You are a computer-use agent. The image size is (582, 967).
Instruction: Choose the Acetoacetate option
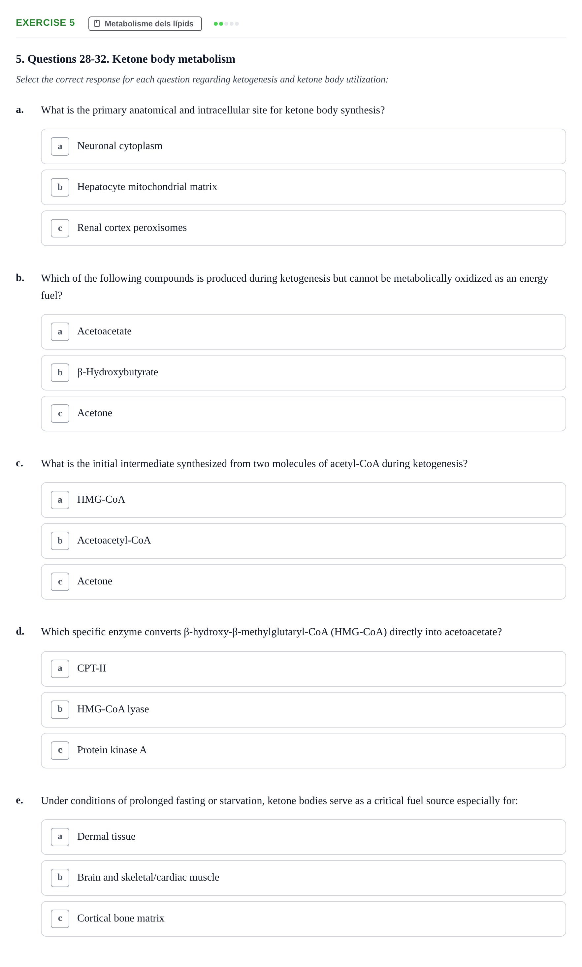tap(303, 331)
